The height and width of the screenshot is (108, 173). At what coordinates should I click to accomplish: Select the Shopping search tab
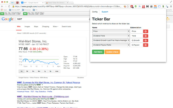click(x=45, y=26)
